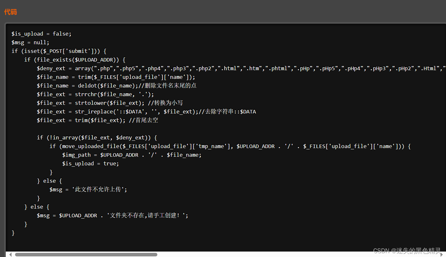Click the move_uploaded_file line
The width and height of the screenshot is (446, 257).
point(230,146)
